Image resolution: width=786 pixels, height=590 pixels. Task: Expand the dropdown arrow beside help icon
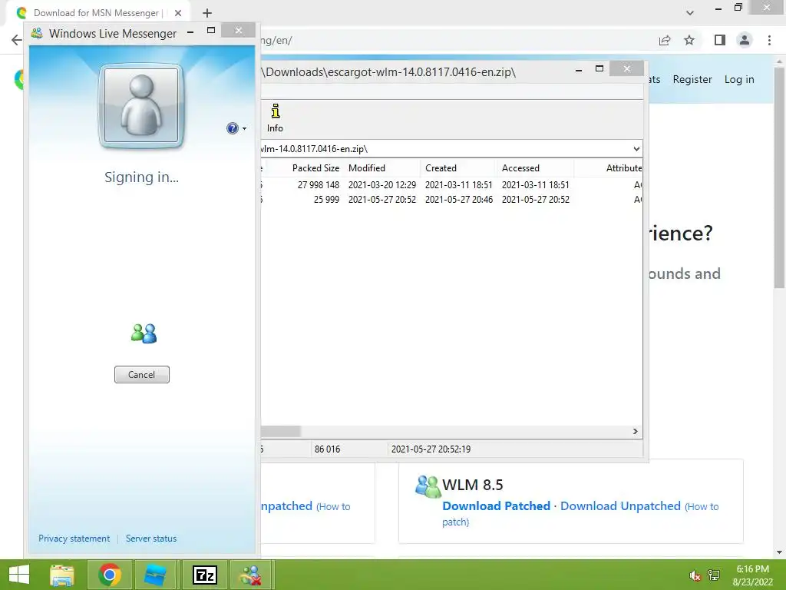245,129
